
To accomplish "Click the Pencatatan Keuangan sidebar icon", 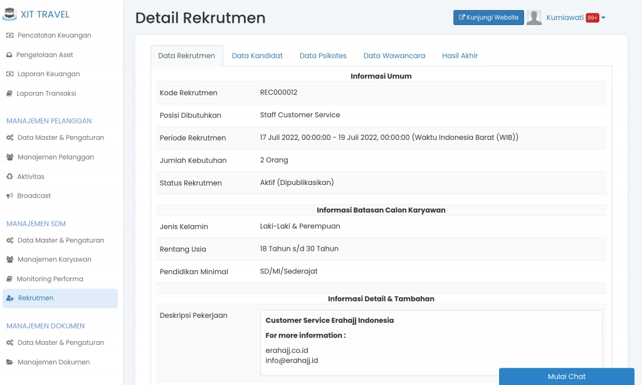I will click(9, 35).
